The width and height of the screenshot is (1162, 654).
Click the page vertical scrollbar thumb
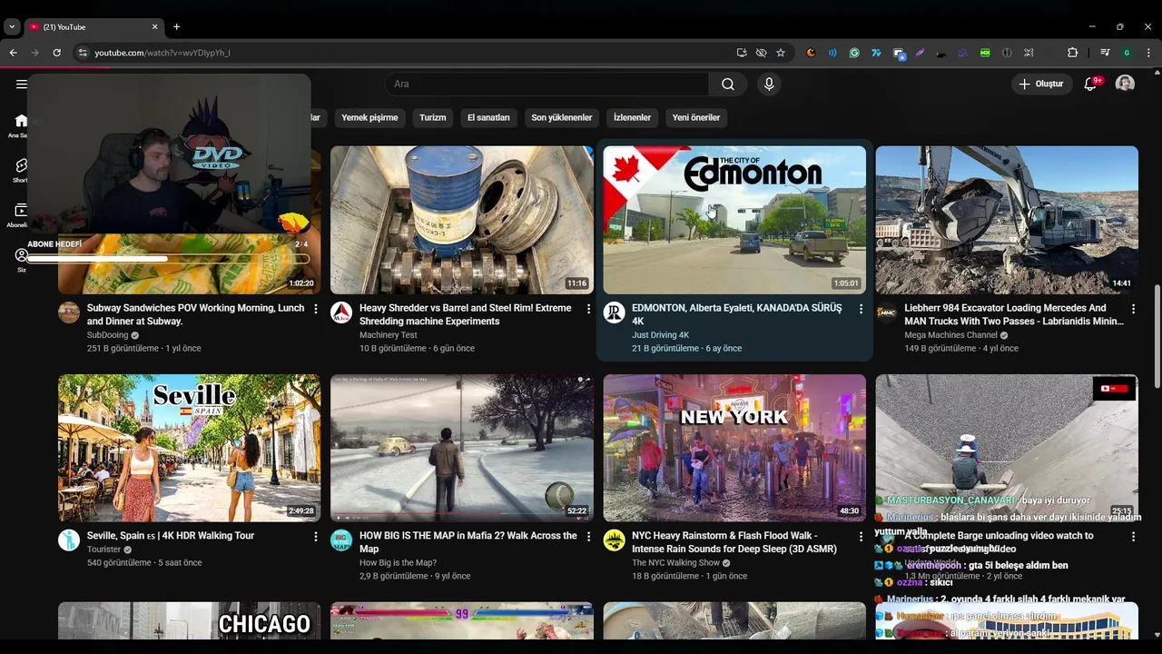point(1157,338)
